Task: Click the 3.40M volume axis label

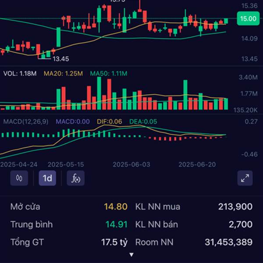Action: [248, 77]
